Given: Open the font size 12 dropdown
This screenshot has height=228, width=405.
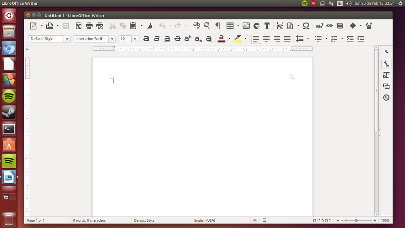Looking at the screenshot, I should [x=135, y=39].
